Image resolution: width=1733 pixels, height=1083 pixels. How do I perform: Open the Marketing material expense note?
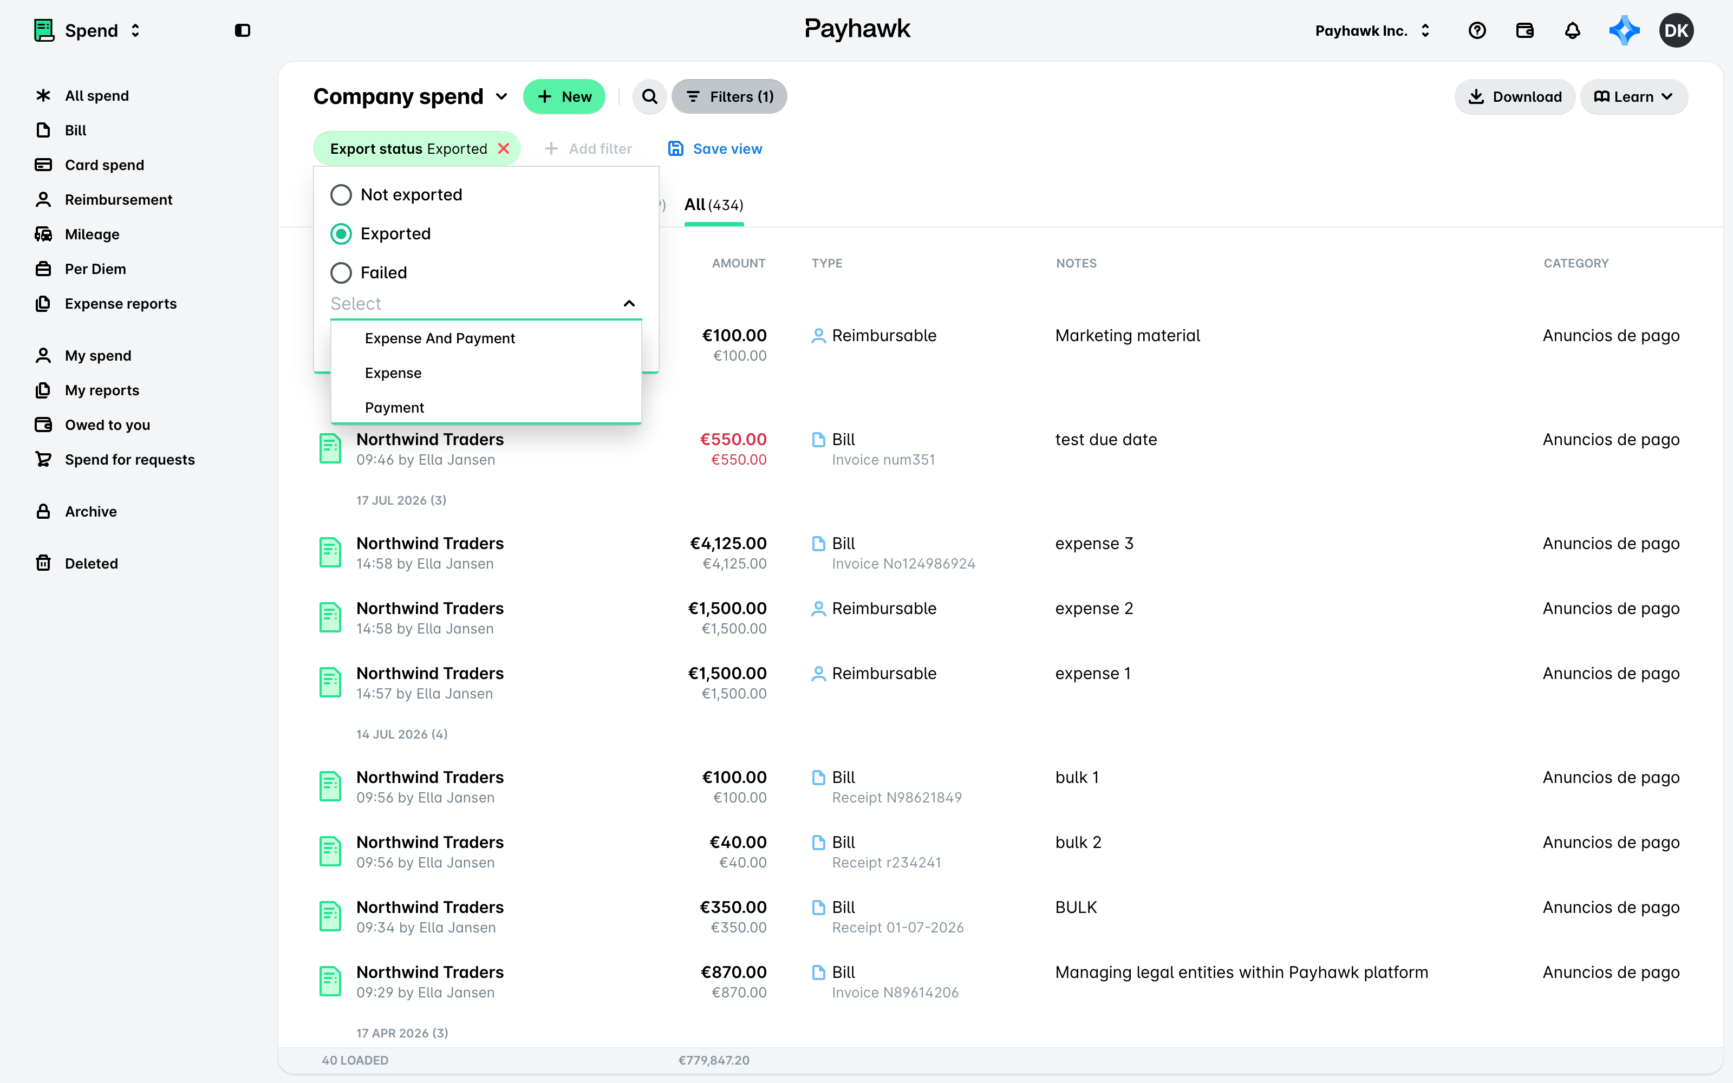(1127, 336)
